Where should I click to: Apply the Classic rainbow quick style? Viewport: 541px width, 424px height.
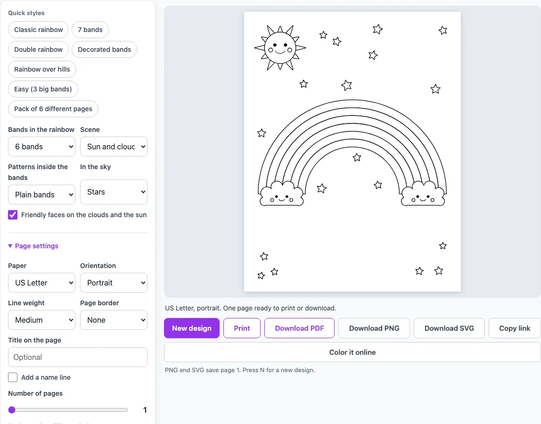[x=38, y=30]
